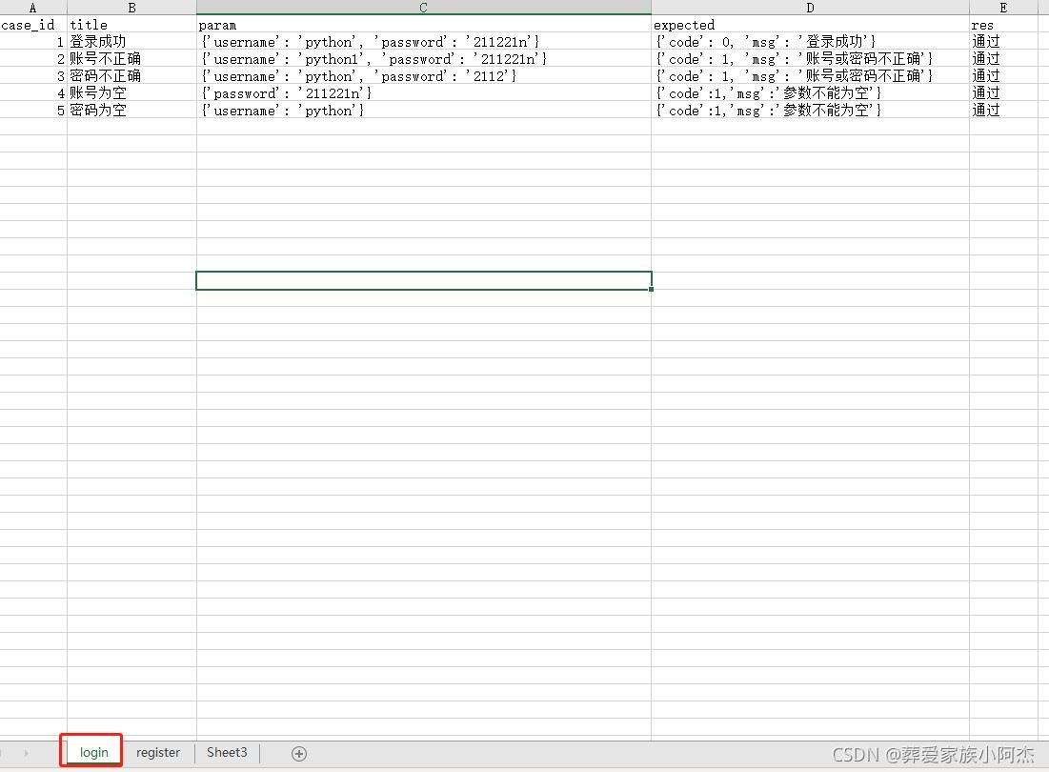Viewport: 1049px width, 772px height.
Task: Select the case_id cell with value 2
Action: [32, 59]
